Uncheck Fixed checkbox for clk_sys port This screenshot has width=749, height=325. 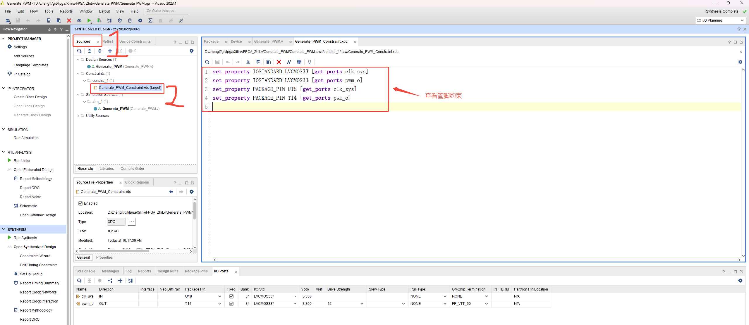point(231,296)
